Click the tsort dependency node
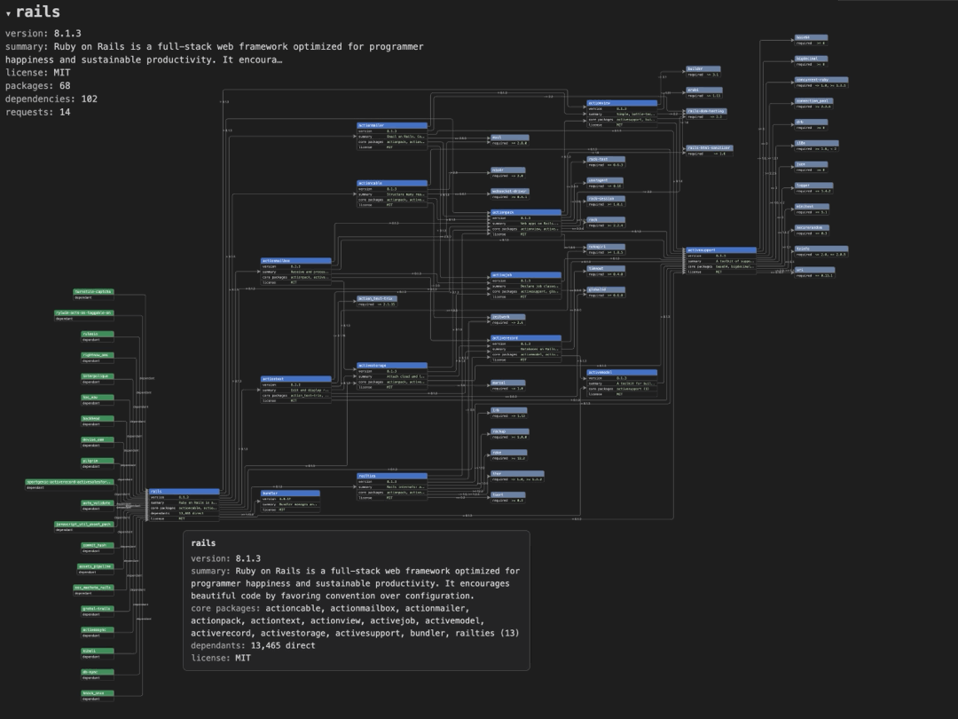958x719 pixels. point(507,497)
